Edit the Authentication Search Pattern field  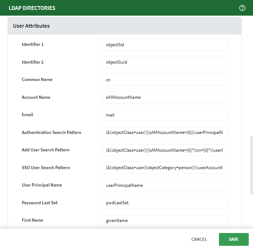tap(164, 132)
